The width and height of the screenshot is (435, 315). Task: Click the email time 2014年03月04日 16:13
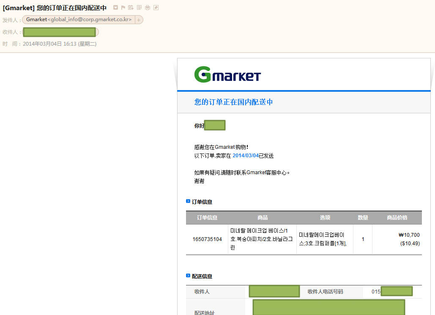(60, 44)
